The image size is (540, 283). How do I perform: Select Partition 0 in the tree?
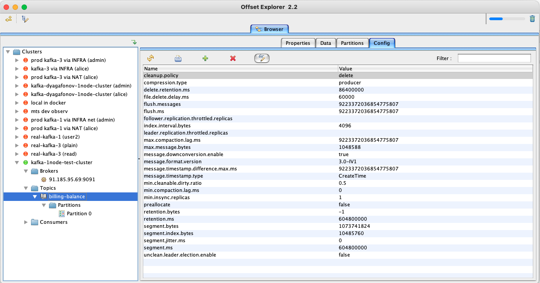(79, 213)
